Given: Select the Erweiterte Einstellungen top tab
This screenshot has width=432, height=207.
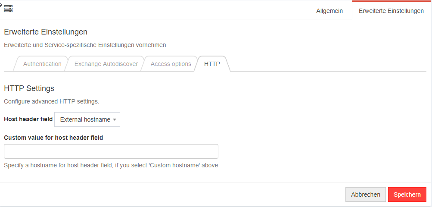Looking at the screenshot, I should (391, 11).
